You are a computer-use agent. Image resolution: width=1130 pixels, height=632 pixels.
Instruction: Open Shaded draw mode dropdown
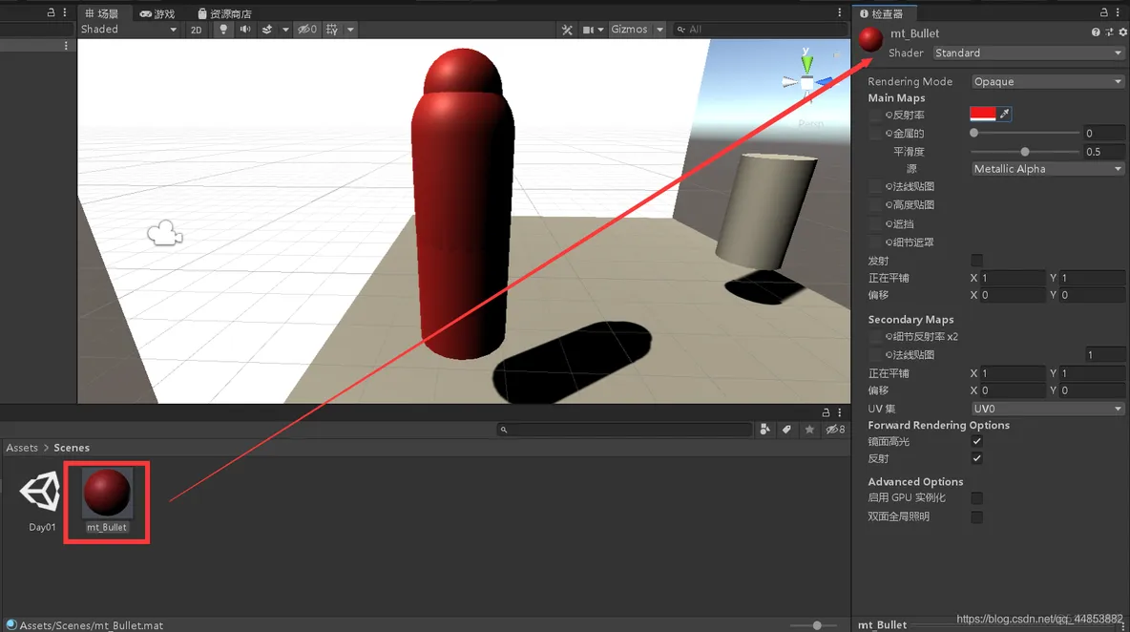(x=128, y=30)
